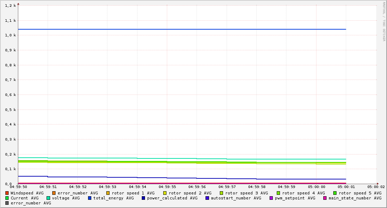
Task: Click the '0,6 k' y-axis label
Action: pos(10,95)
